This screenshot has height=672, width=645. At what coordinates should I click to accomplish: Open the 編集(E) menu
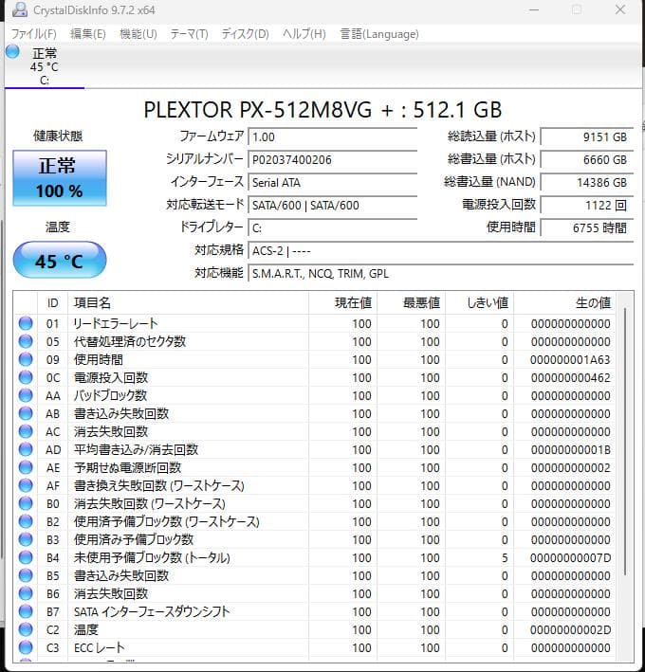pyautogui.click(x=88, y=34)
